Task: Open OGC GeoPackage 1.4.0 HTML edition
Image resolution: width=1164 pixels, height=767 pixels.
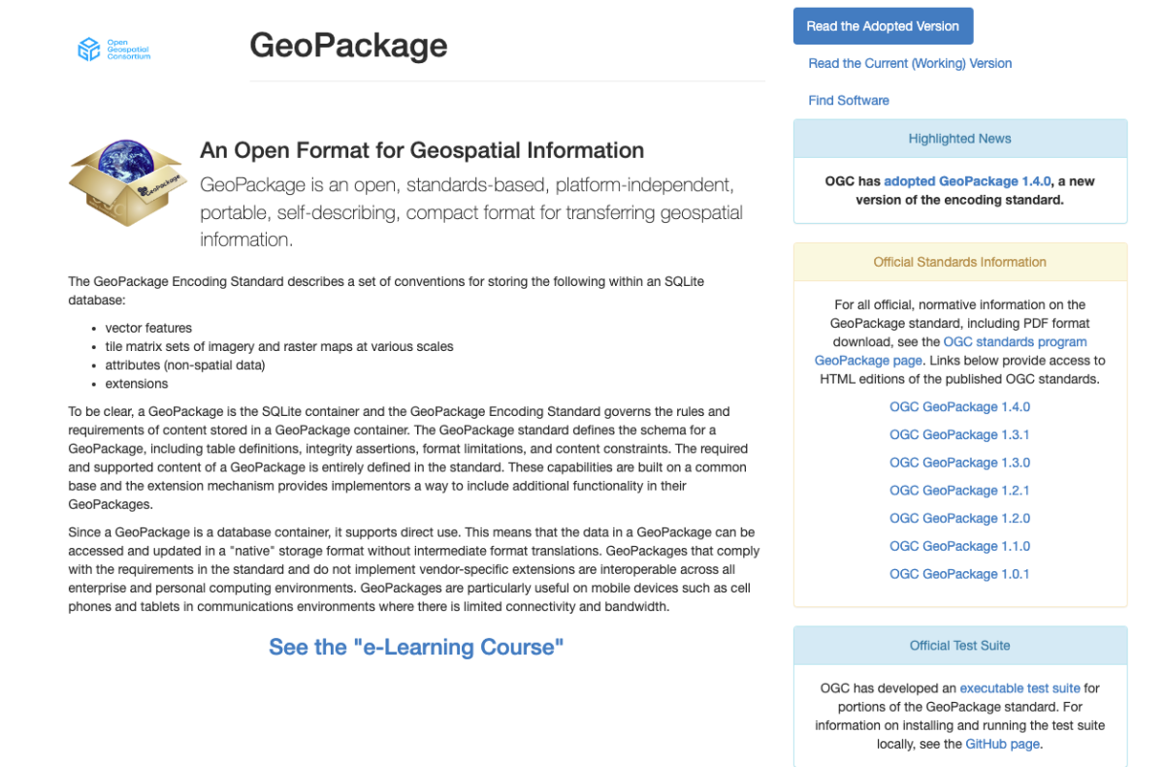Action: click(x=958, y=407)
